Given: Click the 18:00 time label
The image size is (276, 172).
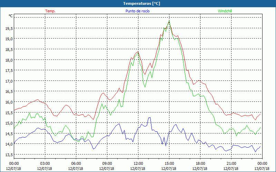Looking at the screenshot, I should coord(200,164).
